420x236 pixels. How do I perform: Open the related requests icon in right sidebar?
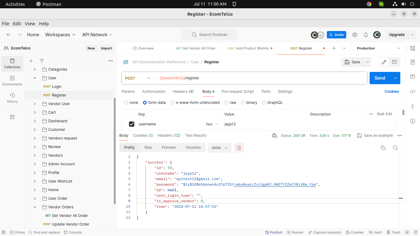point(413,106)
